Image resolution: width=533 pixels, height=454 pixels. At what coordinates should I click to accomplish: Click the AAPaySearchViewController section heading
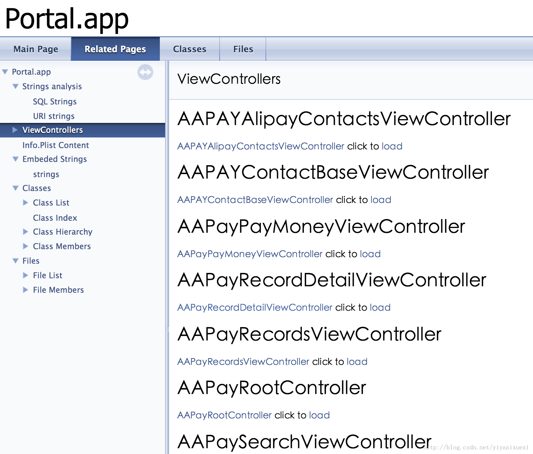[304, 442]
